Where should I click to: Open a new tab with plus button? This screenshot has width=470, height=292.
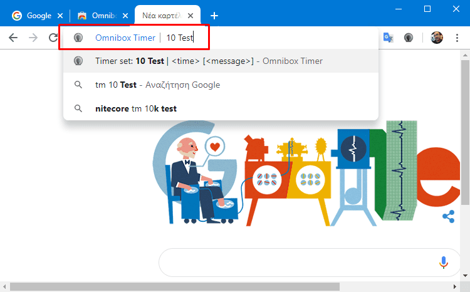click(x=214, y=16)
